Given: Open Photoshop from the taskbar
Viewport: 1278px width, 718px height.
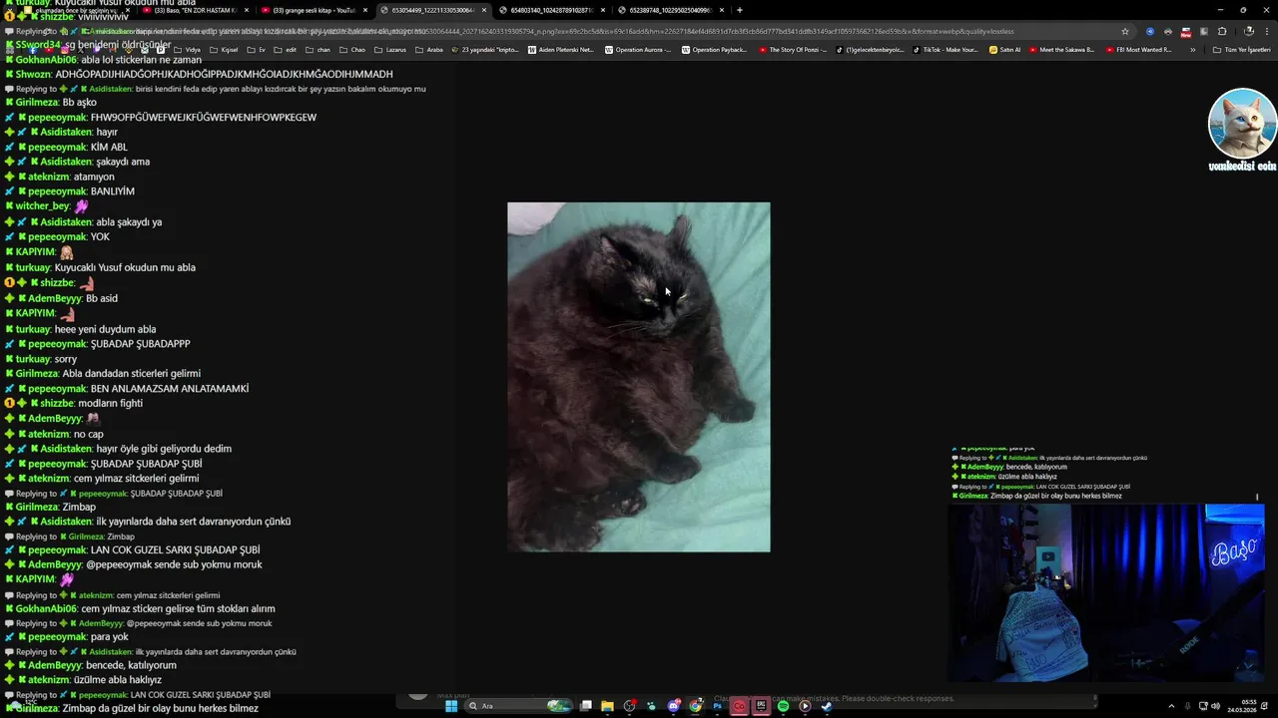Looking at the screenshot, I should coord(717,706).
